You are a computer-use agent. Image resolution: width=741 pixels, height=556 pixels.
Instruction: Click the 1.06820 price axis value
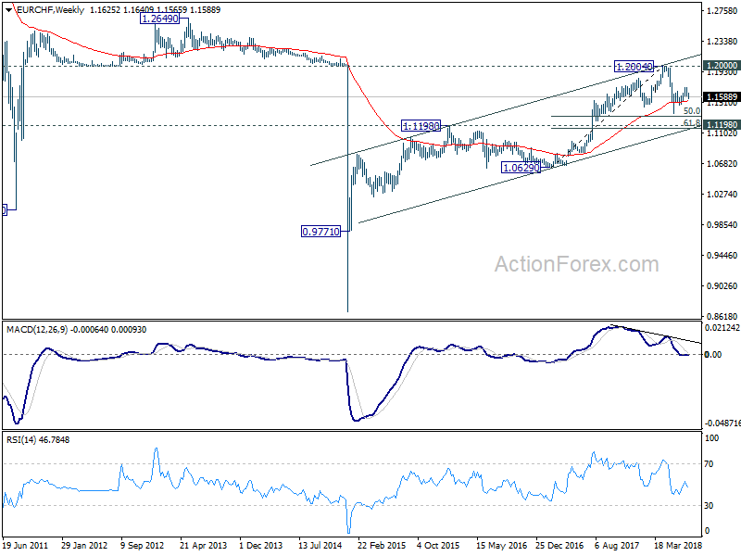point(722,164)
